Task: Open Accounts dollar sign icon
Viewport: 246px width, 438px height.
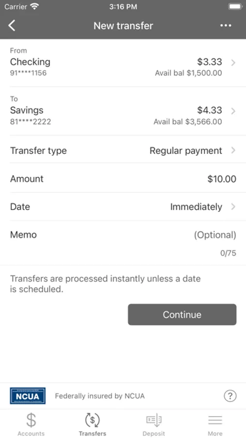Action: tap(31, 420)
